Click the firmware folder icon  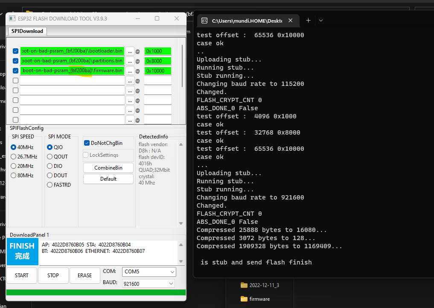[244, 299]
